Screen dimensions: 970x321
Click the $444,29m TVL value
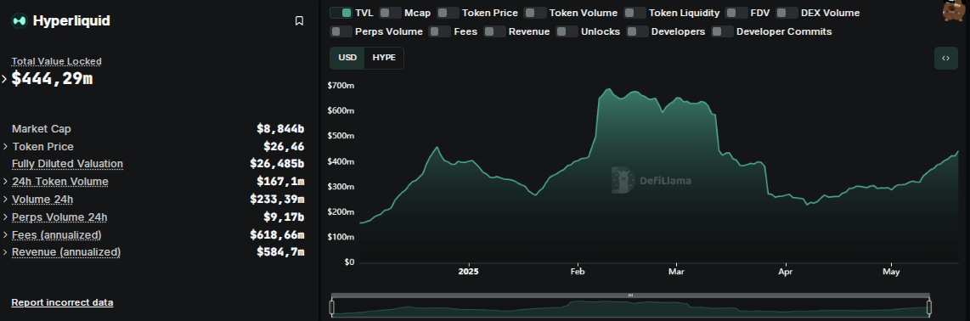[52, 78]
